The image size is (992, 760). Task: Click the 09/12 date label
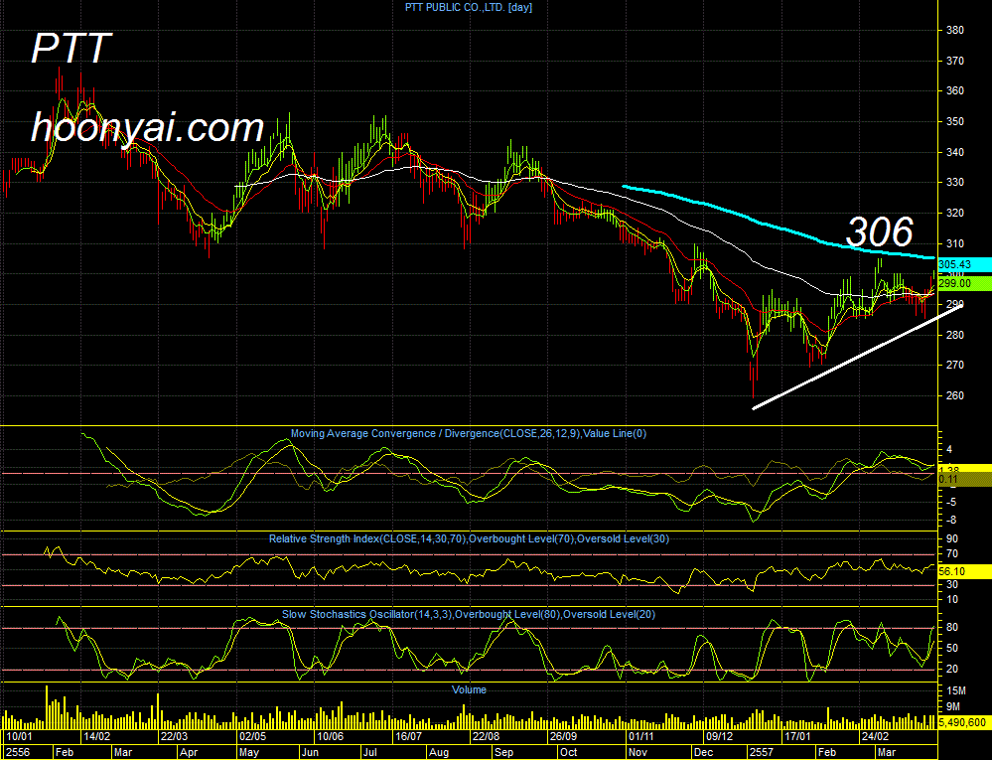(719, 736)
